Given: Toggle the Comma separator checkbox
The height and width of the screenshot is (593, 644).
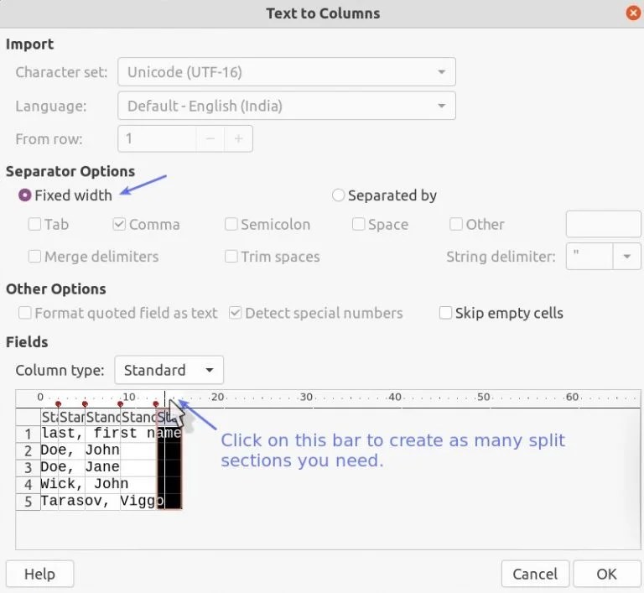Looking at the screenshot, I should point(119,225).
